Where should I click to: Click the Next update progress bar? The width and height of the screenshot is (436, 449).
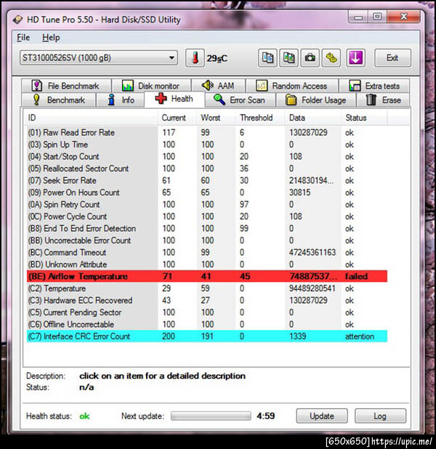[x=211, y=416]
